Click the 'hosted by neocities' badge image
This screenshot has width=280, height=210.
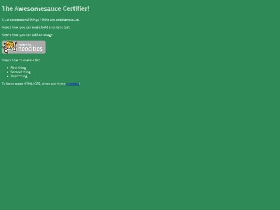[23, 47]
